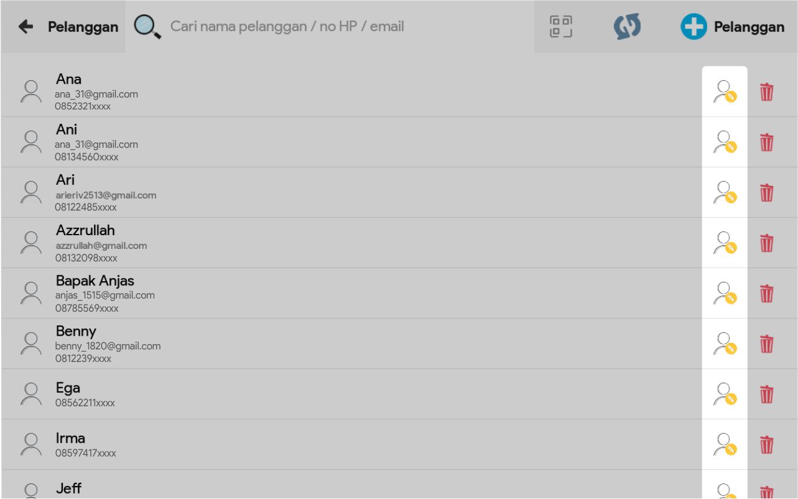The width and height of the screenshot is (798, 499).
Task: Click Ari's profile avatar icon
Action: click(x=30, y=193)
